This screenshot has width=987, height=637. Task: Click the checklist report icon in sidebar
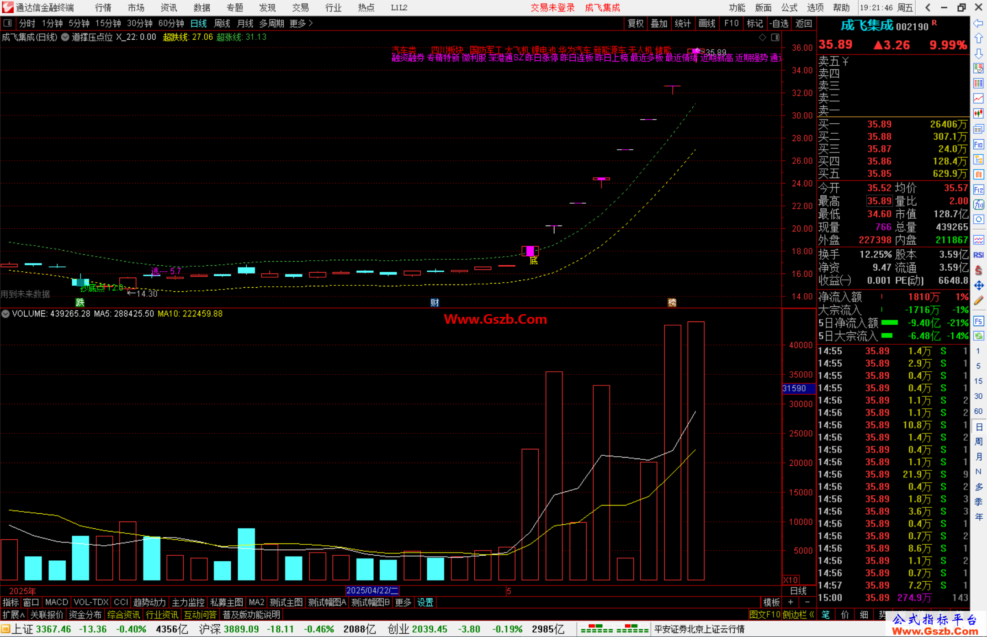coord(978,68)
